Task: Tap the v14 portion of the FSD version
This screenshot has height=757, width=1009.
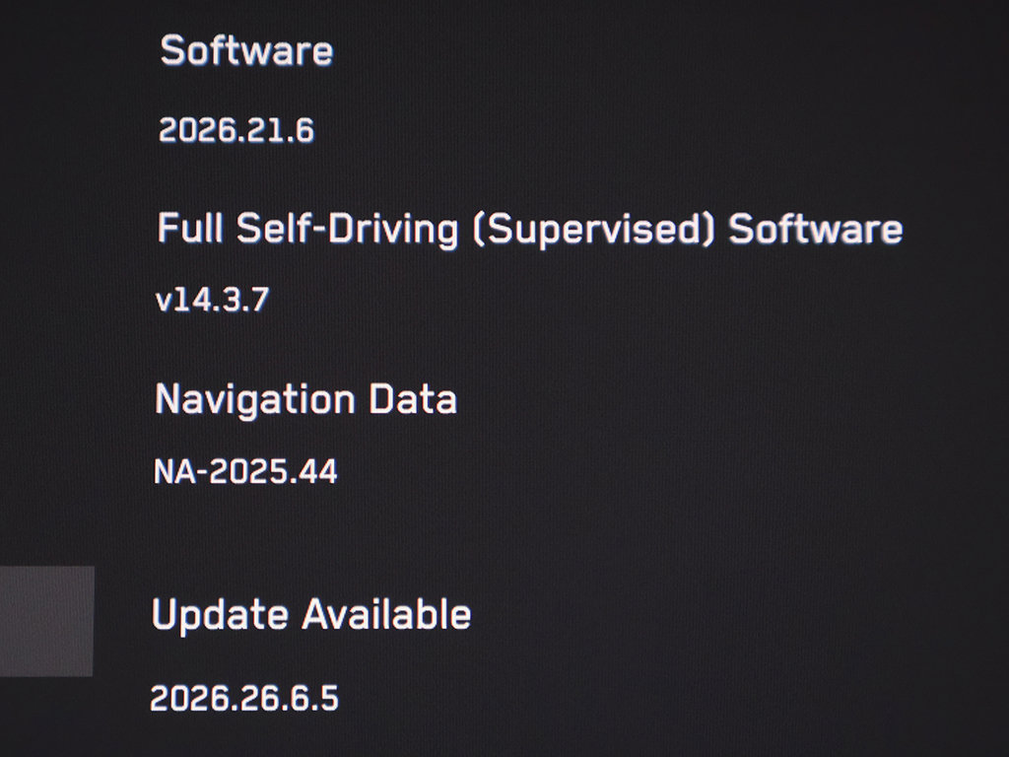Action: click(x=180, y=300)
